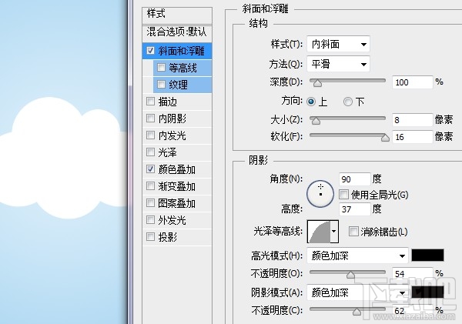Screen dimensions: 462x324
Task: Click the 大小 value field showing 8
Action: (413, 120)
